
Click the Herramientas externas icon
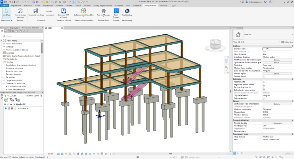pos(20,11)
